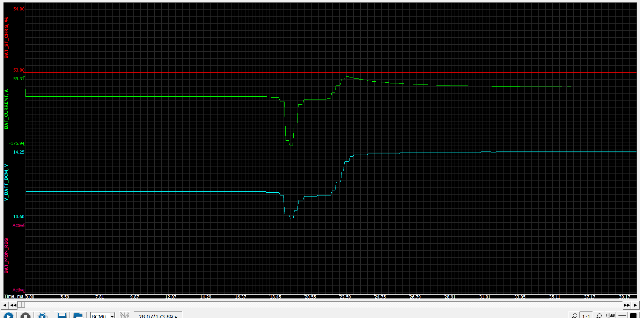640x318 pixels.
Task: Click the line thickness icon
Action: [622, 316]
